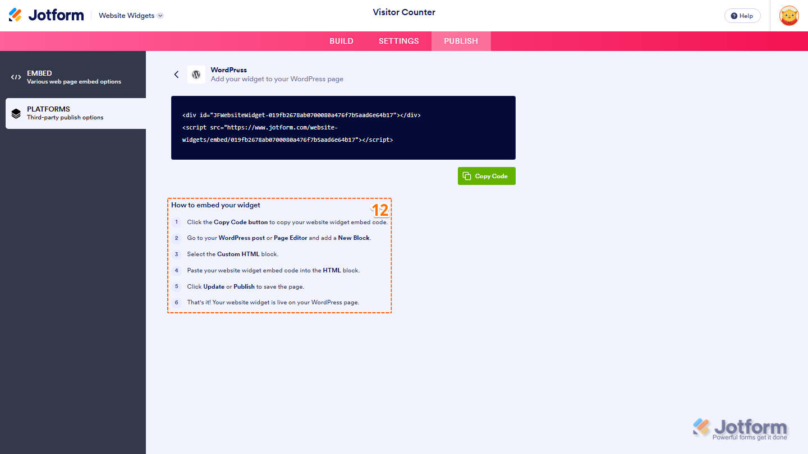Click step 5 Click Update or Publish

point(238,286)
